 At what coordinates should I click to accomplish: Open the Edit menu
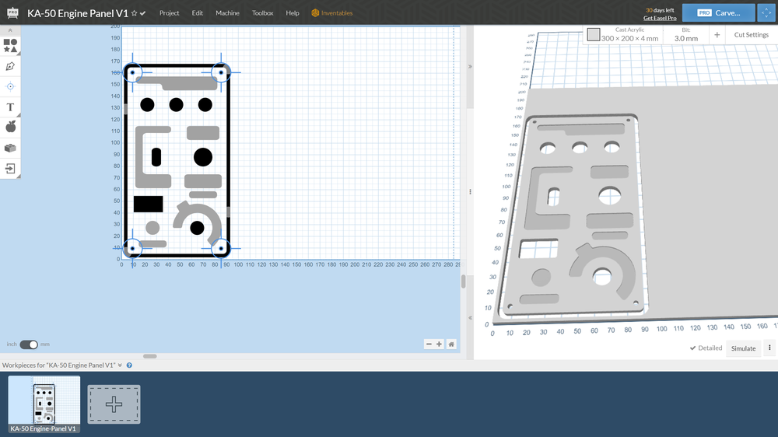pos(198,13)
